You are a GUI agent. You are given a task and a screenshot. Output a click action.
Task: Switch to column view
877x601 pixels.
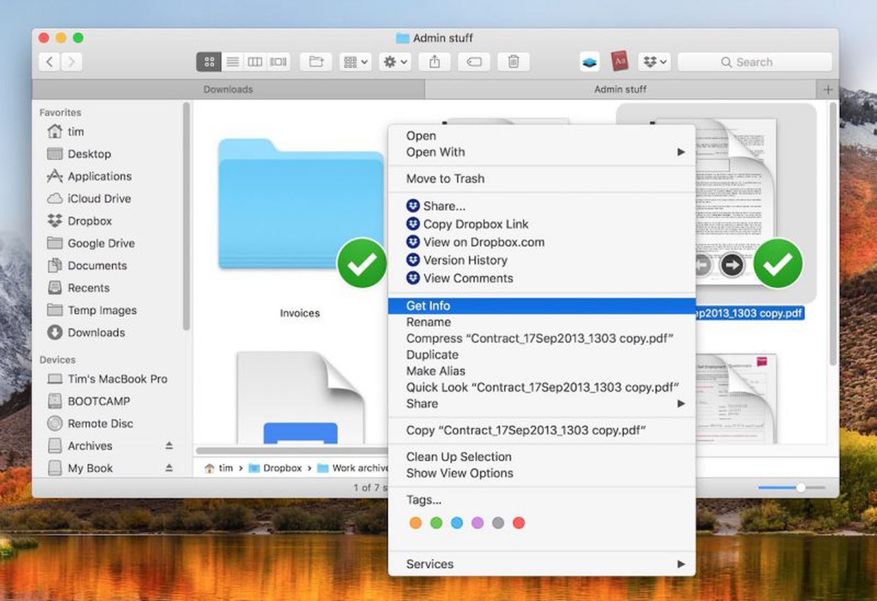tap(255, 61)
